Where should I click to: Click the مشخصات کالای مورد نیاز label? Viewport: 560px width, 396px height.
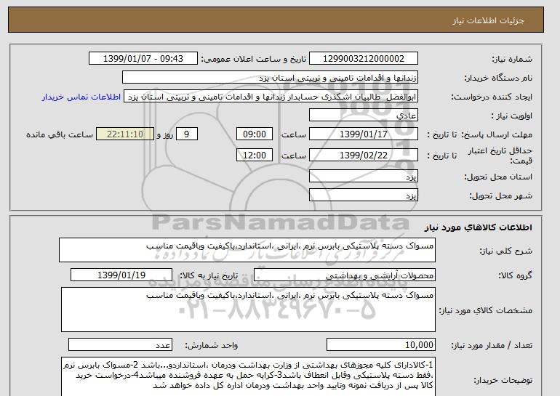click(485, 310)
